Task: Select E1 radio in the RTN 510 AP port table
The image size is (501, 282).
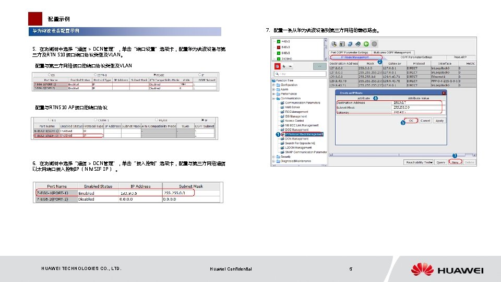Action: tap(50, 120)
